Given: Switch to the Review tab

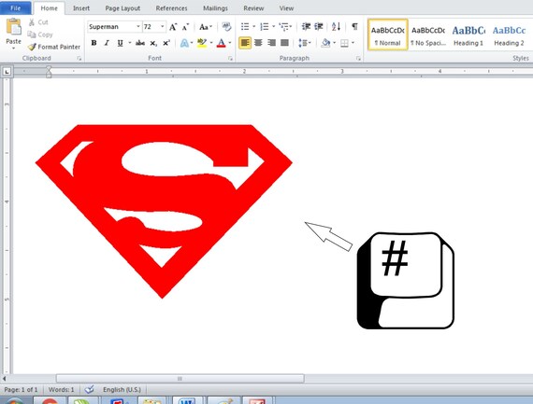Looking at the screenshot, I should tap(253, 8).
